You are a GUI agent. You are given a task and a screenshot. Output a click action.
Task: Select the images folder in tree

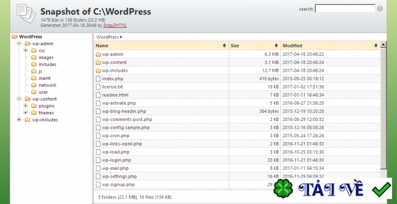(x=46, y=57)
